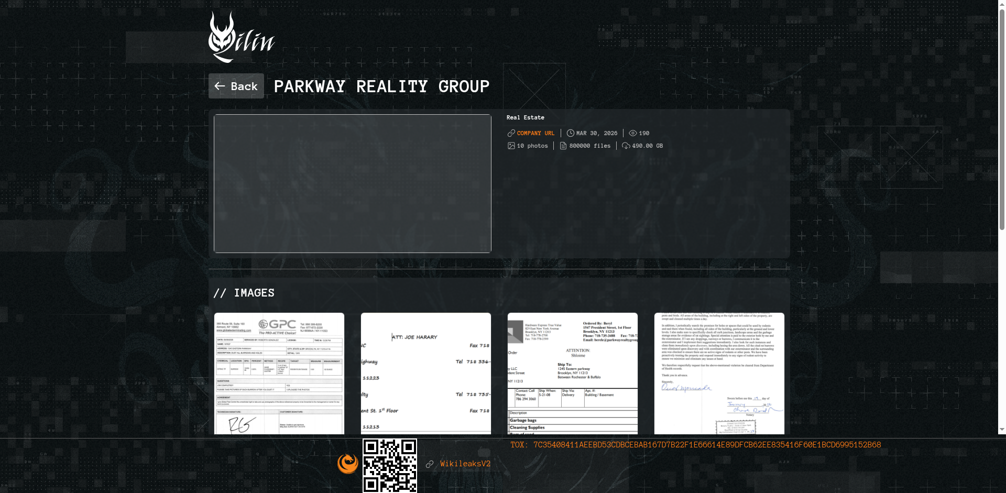Open the ATT: JOE HARARY fax thumbnail

(x=426, y=374)
